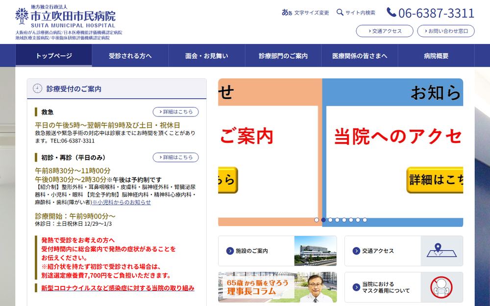Open 診療部門のご案内 menu

[283, 56]
